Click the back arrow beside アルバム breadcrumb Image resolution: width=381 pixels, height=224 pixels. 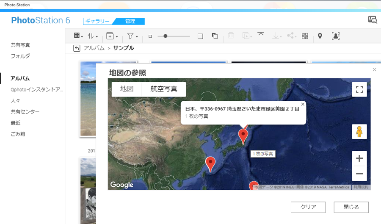click(77, 48)
